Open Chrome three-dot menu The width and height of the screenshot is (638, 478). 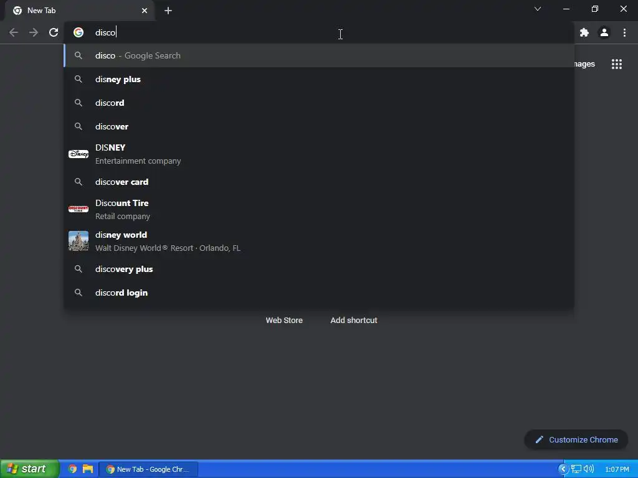(624, 32)
